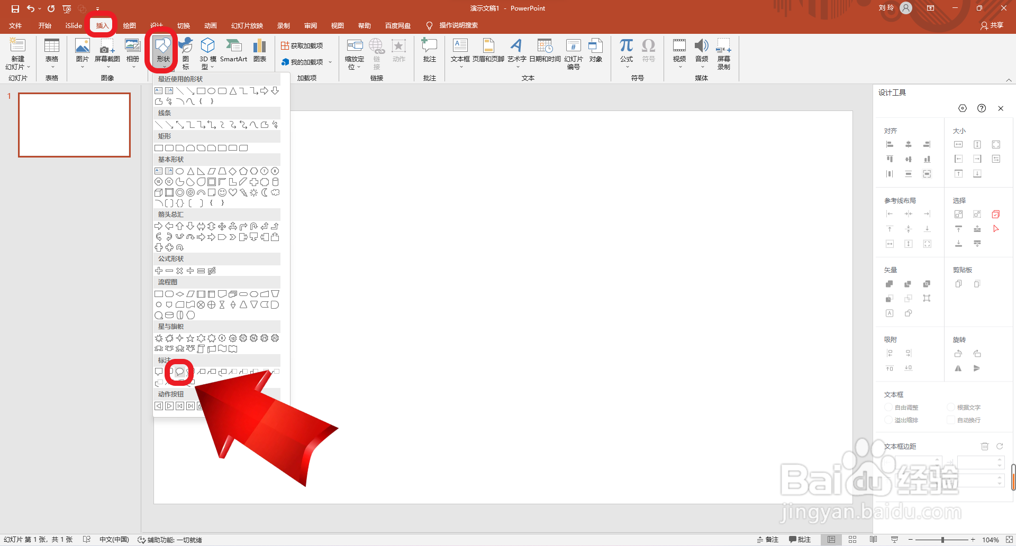The width and height of the screenshot is (1016, 546).
Task: Click flip horizontal icon in 旋转
Action: coord(958,368)
